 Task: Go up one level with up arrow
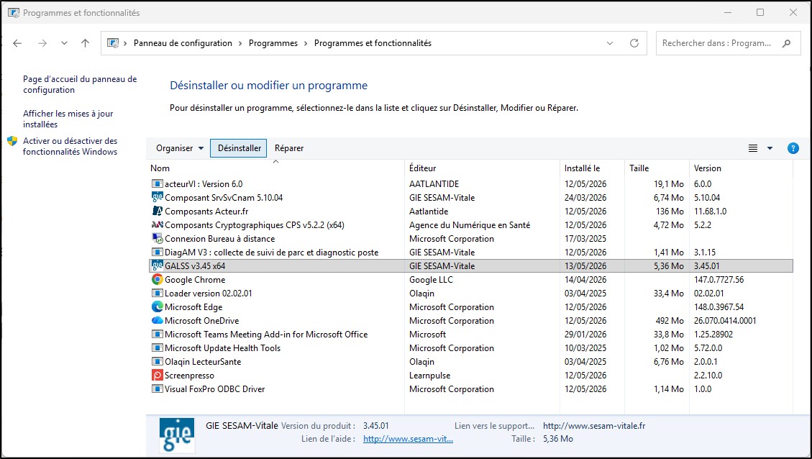[x=86, y=43]
